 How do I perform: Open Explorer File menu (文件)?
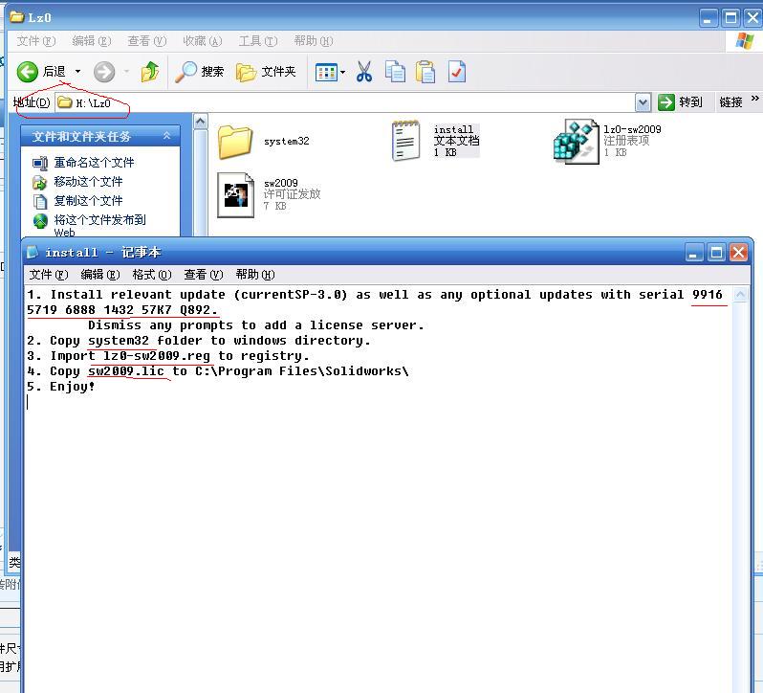click(x=36, y=41)
